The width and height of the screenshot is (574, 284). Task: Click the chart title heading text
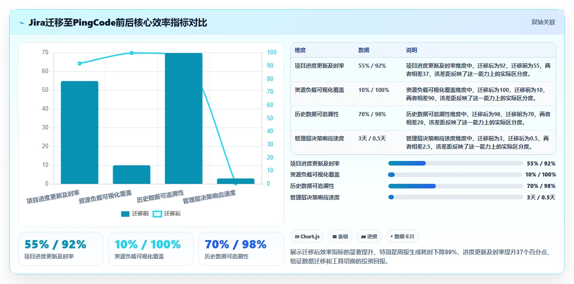tap(118, 22)
